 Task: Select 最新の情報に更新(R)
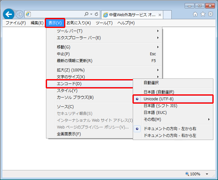104,61
